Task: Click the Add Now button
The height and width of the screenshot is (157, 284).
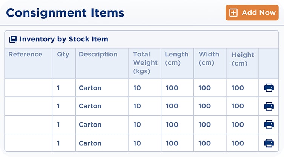Action: click(x=252, y=13)
